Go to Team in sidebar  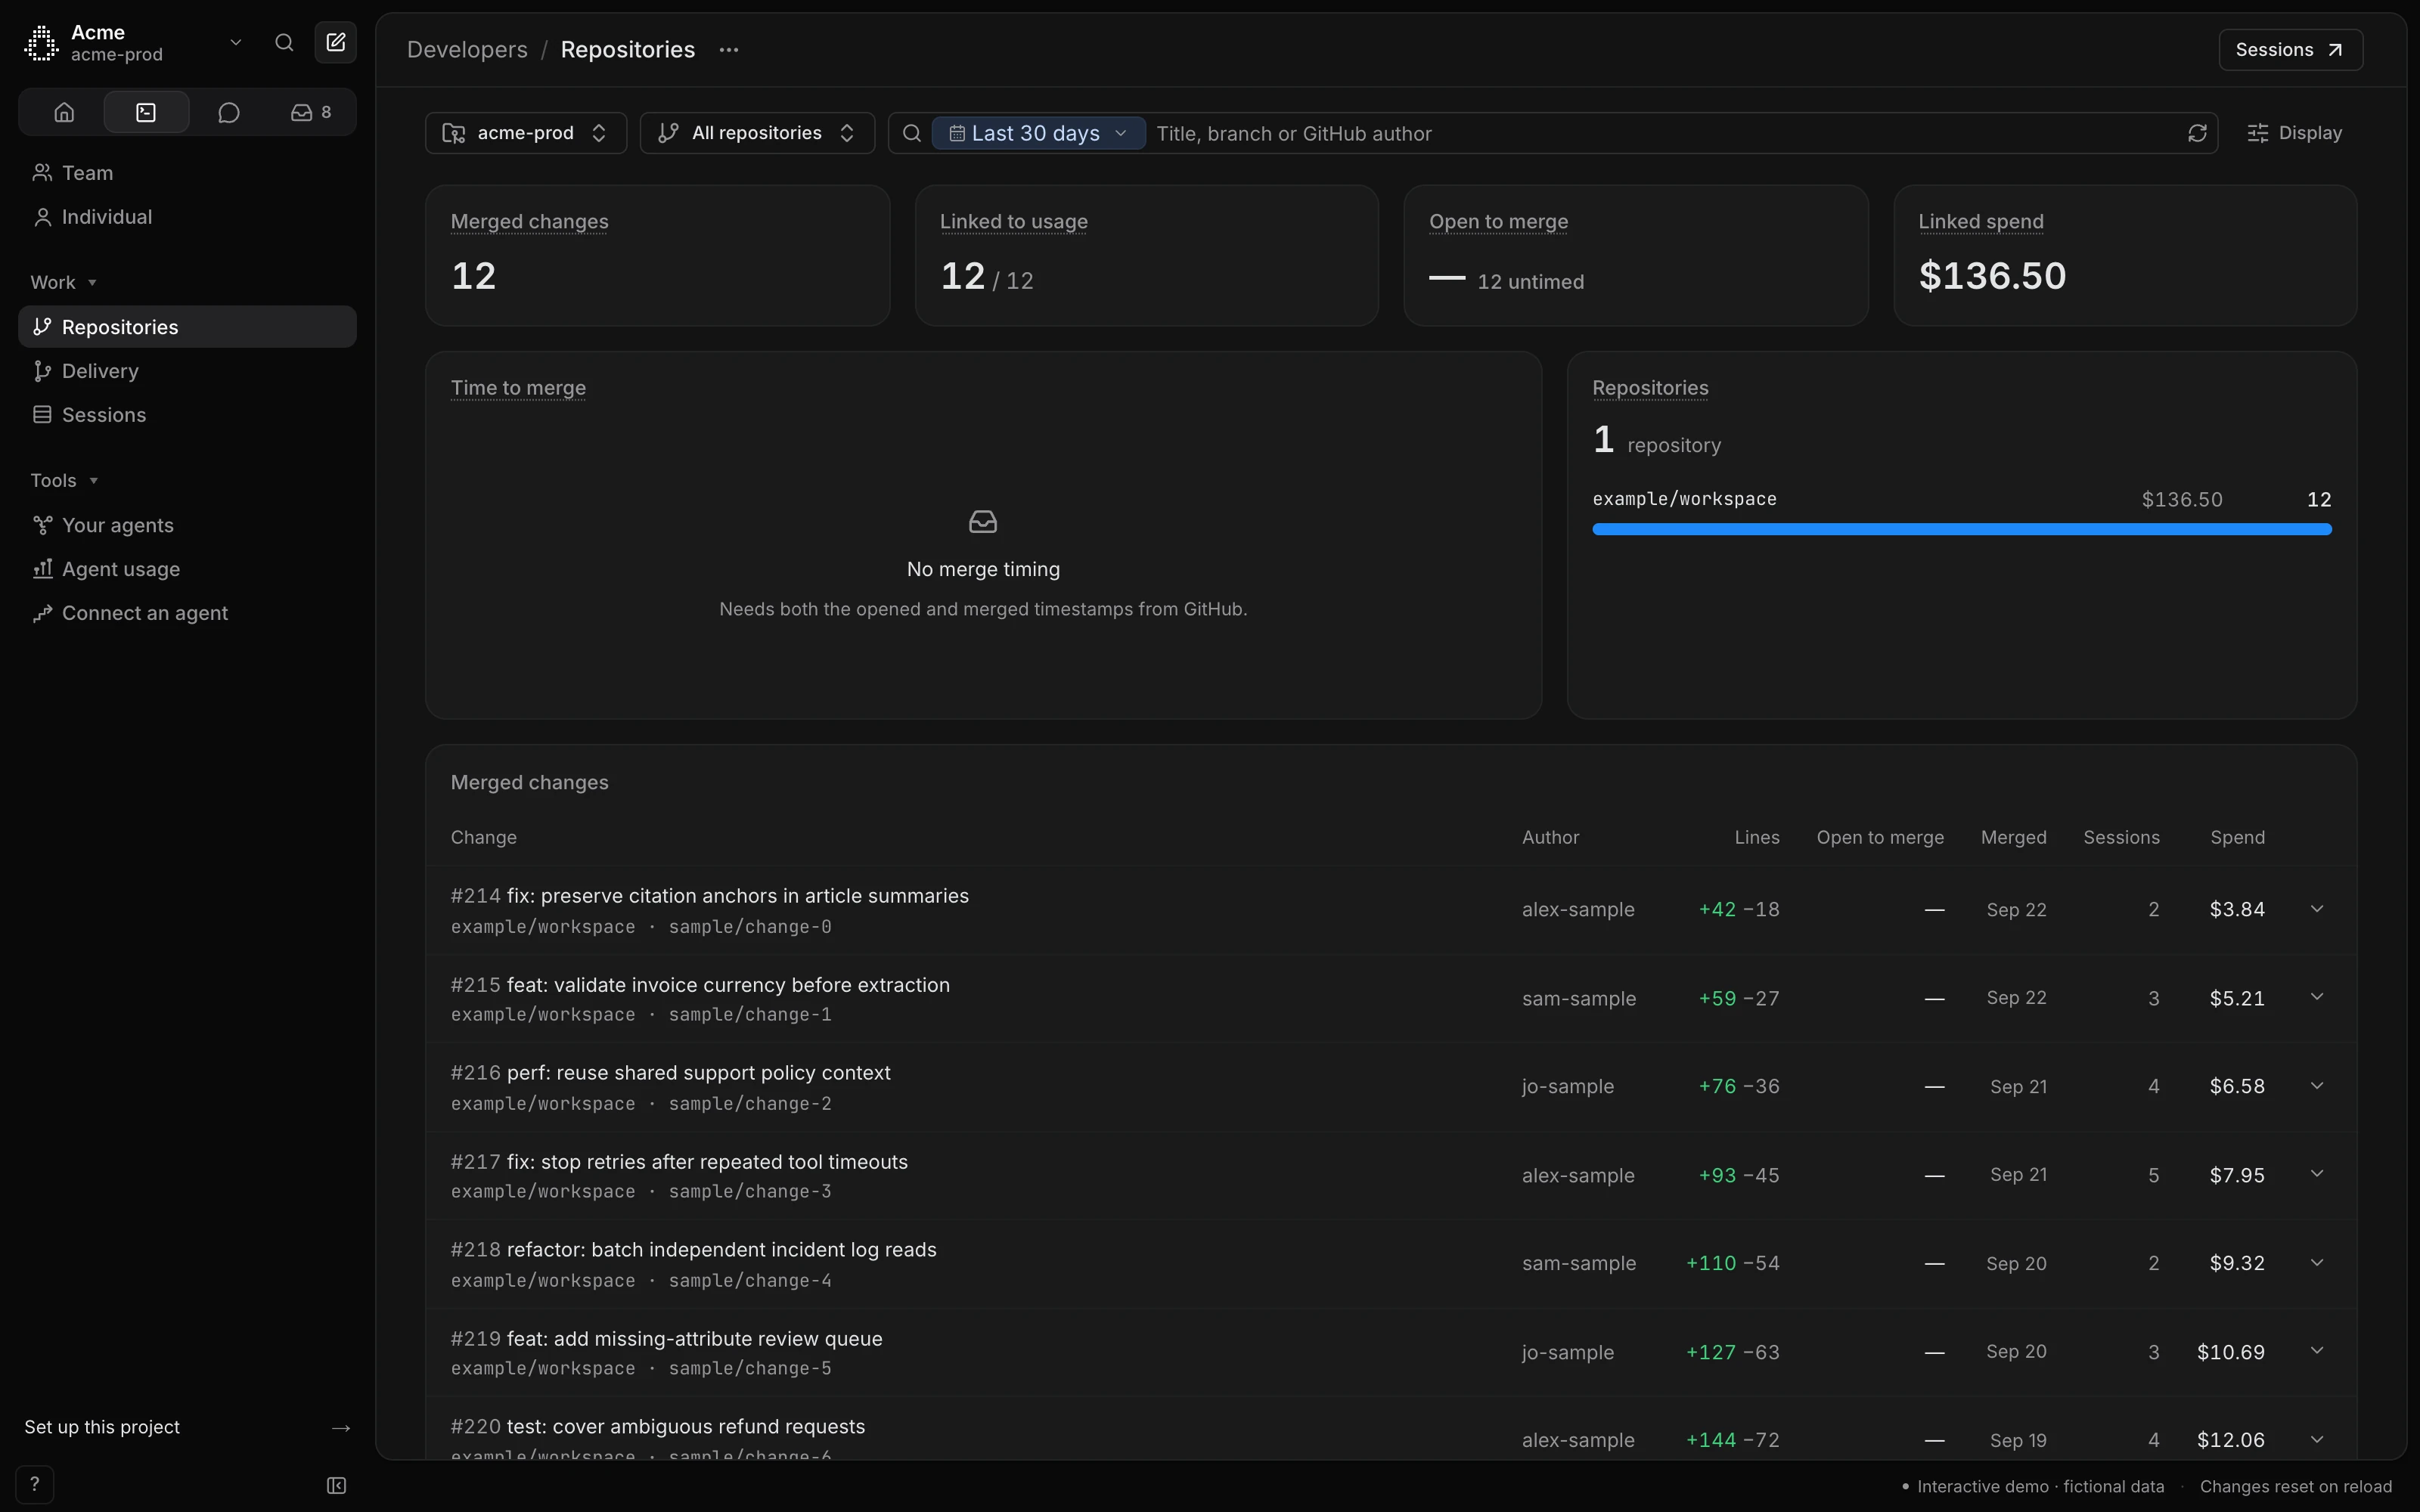187,173
